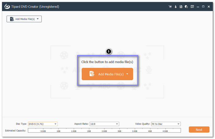This screenshot has height=139, width=215.
Task: Maximize the Tipard DVD Creator window
Action: coord(203,6)
